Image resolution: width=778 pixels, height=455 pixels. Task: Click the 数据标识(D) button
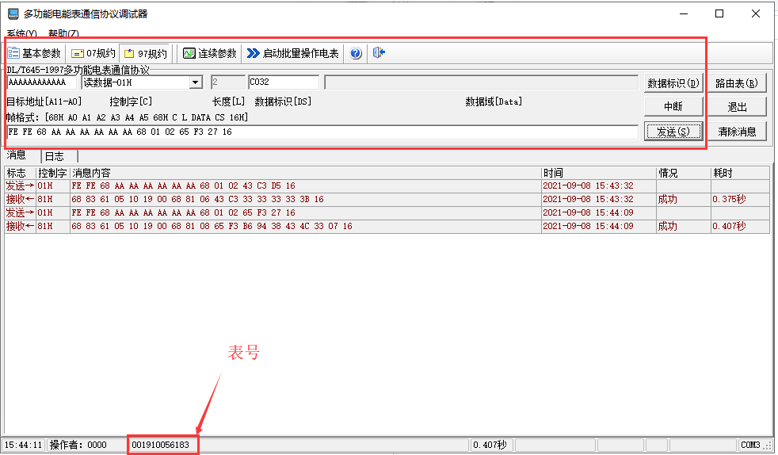point(673,83)
